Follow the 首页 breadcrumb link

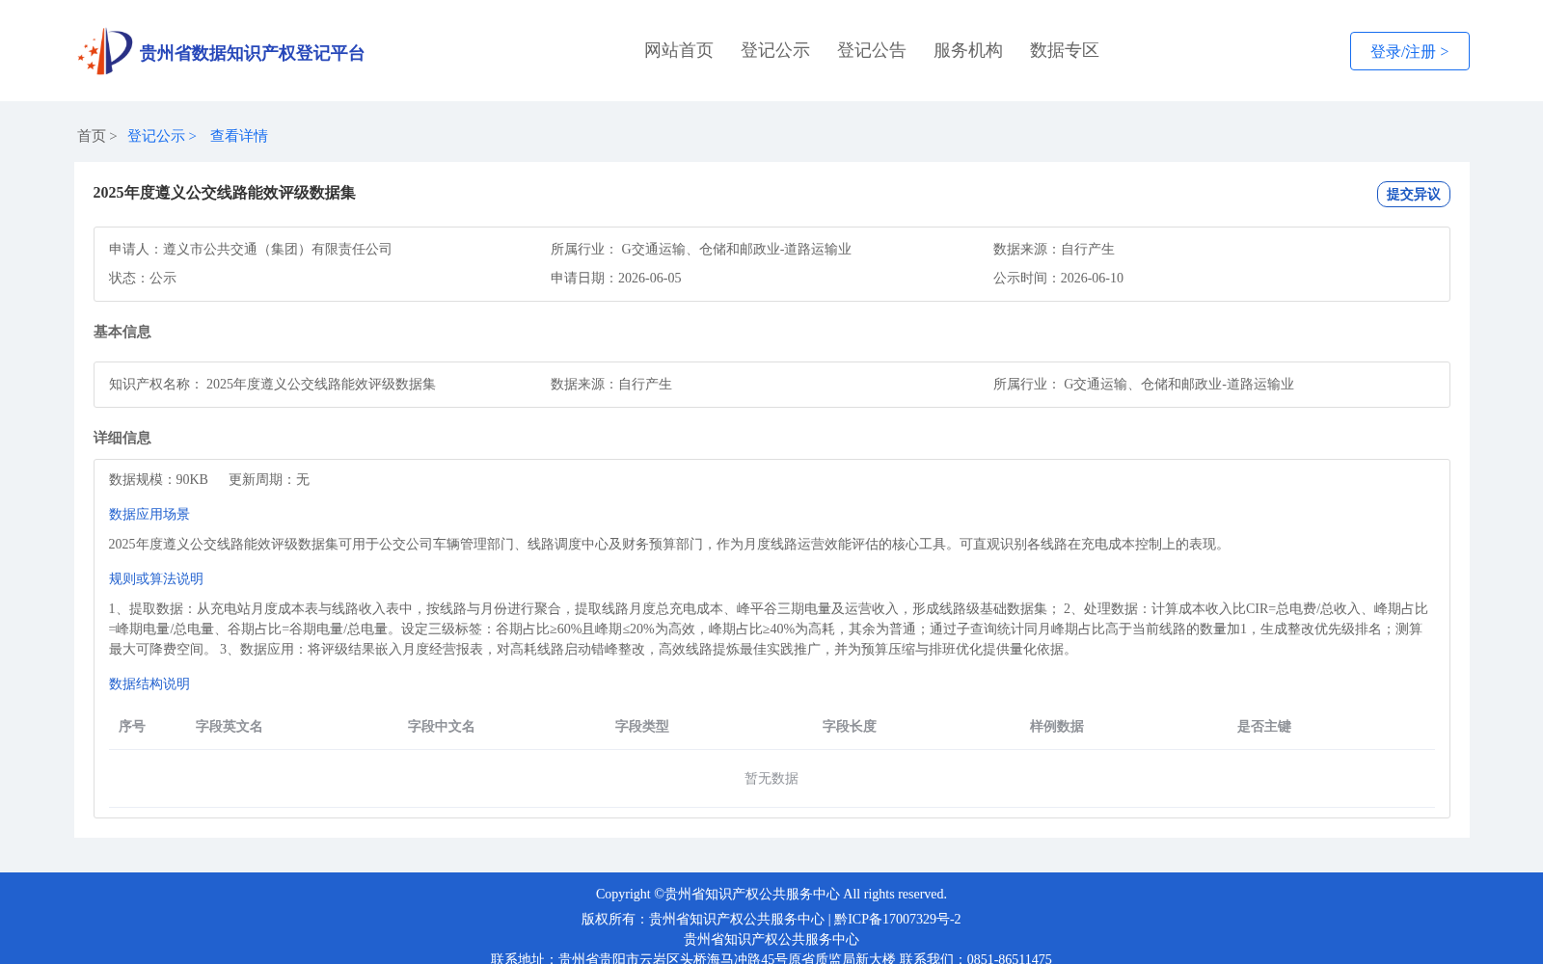92,136
